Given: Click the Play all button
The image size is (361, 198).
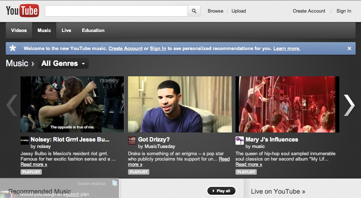Looking at the screenshot, I should pyautogui.click(x=221, y=191).
